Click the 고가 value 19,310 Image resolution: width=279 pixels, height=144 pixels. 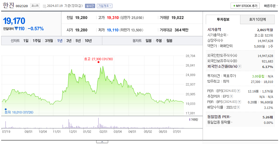pos(113,18)
